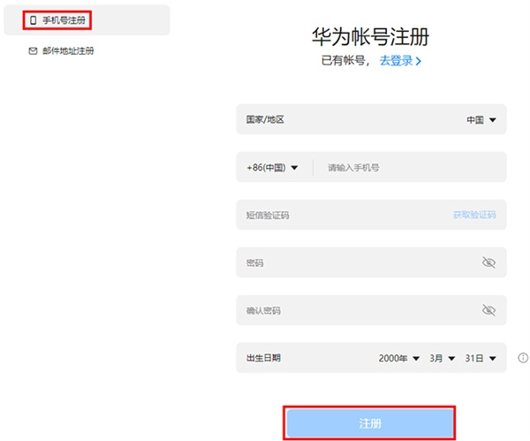Open the 国家/地区 dropdown showing 中国

click(x=481, y=119)
